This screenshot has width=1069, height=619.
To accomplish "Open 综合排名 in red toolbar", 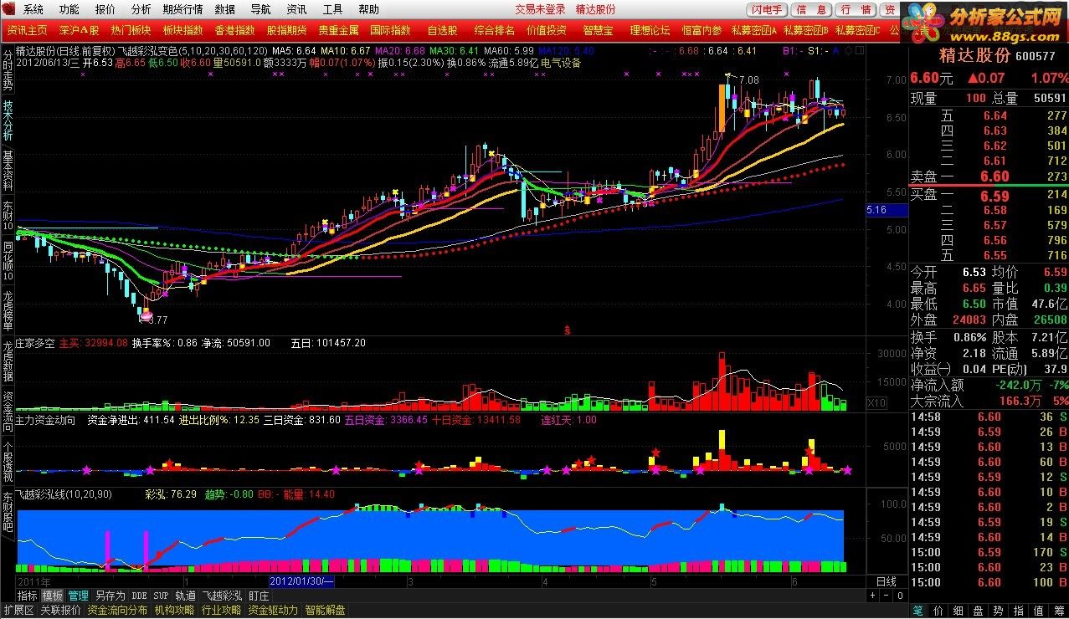I will [494, 30].
